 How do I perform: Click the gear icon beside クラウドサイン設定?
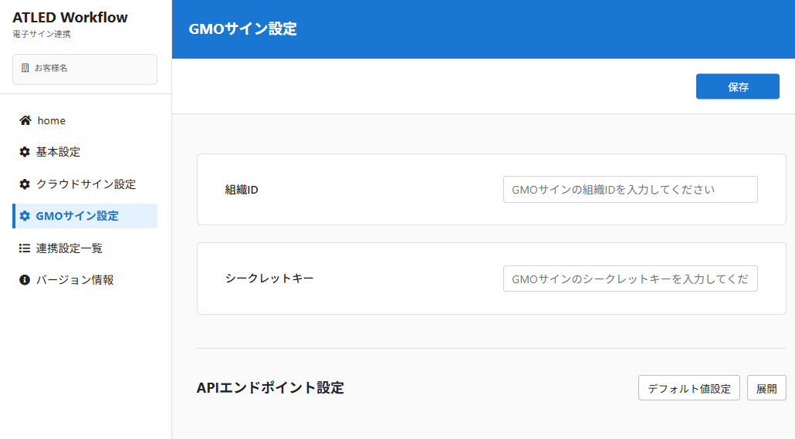point(25,184)
